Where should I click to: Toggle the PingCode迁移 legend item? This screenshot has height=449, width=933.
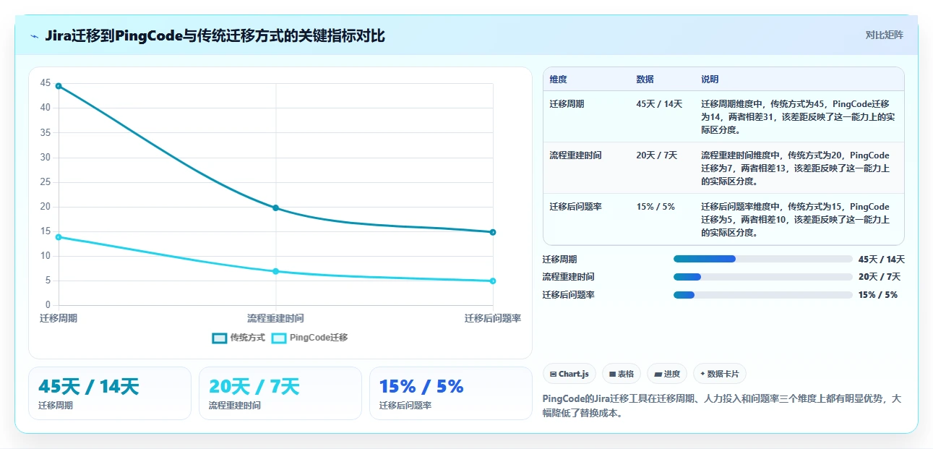click(309, 338)
